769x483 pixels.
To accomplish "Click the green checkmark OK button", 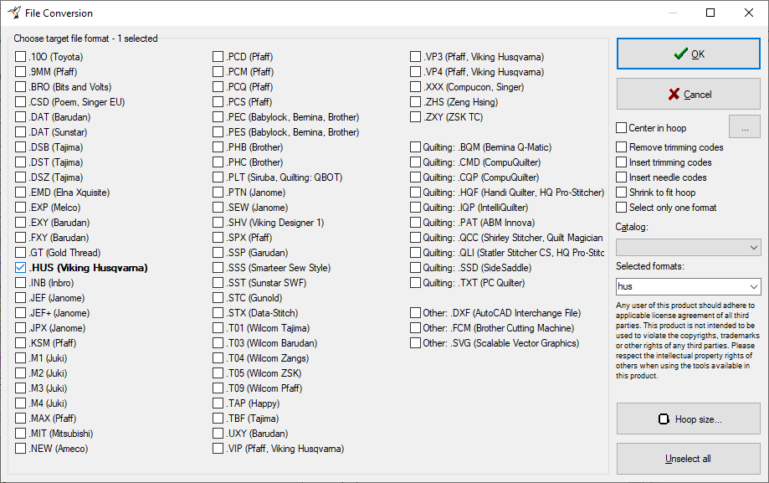I will 688,54.
